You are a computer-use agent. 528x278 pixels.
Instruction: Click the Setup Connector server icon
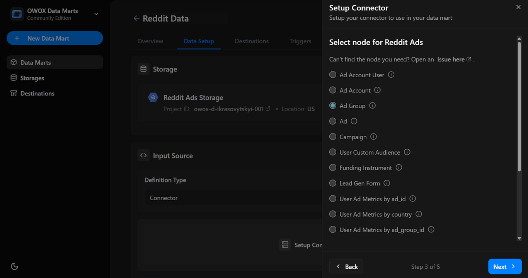tap(285, 245)
